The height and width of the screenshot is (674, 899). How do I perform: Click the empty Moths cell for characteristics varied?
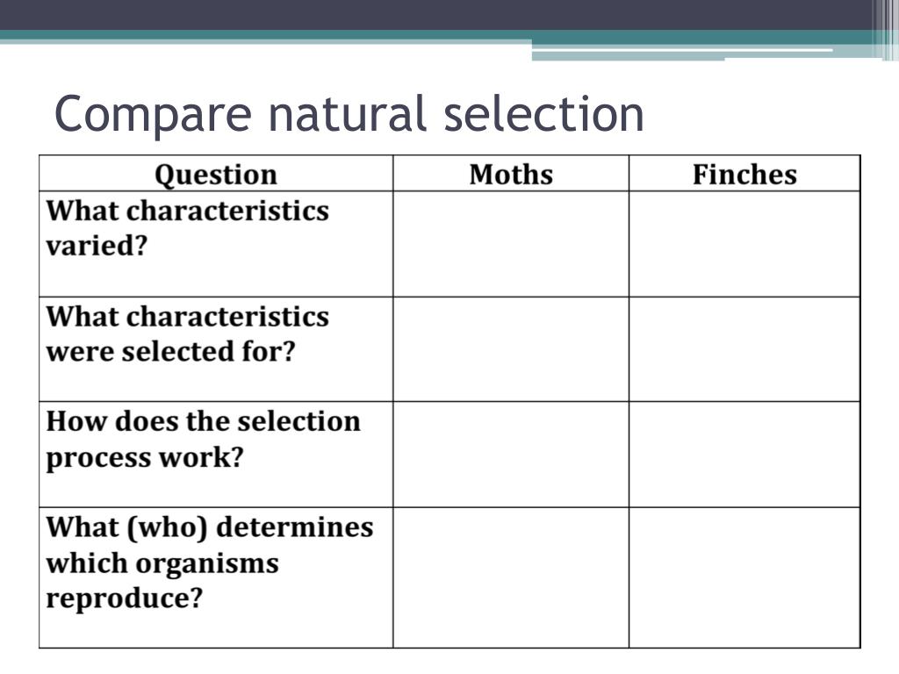(x=511, y=244)
